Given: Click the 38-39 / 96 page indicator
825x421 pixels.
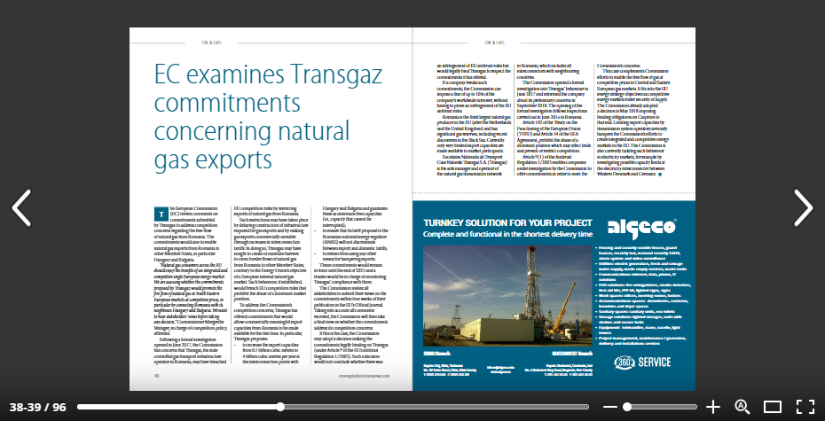Looking at the screenshot, I should [x=38, y=407].
